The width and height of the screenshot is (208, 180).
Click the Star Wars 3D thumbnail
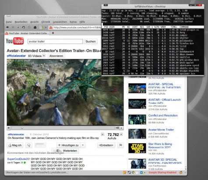[137, 148]
